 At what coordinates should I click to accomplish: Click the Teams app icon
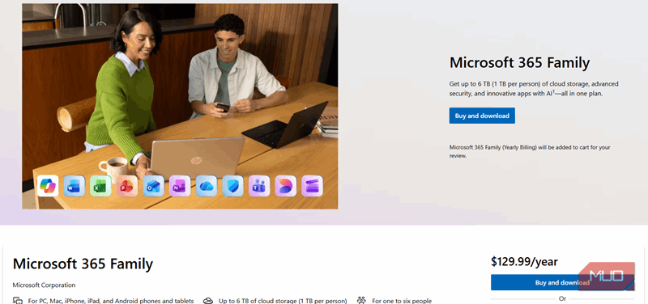point(259,186)
